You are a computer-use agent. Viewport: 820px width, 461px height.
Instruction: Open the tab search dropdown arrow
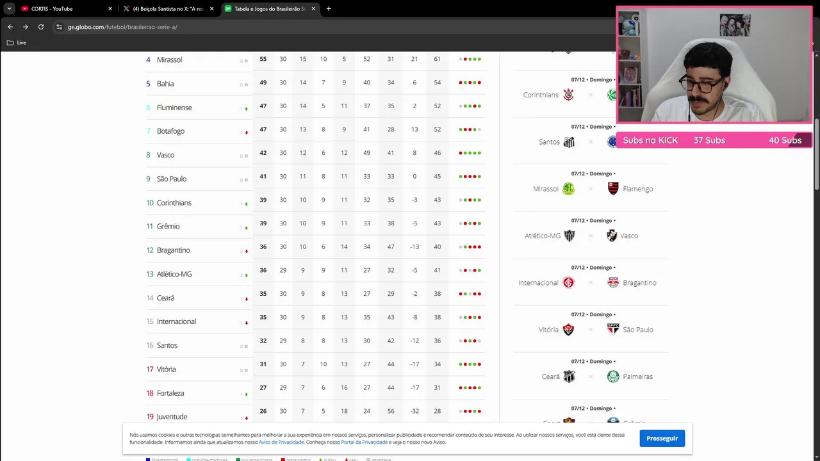pyautogui.click(x=9, y=9)
